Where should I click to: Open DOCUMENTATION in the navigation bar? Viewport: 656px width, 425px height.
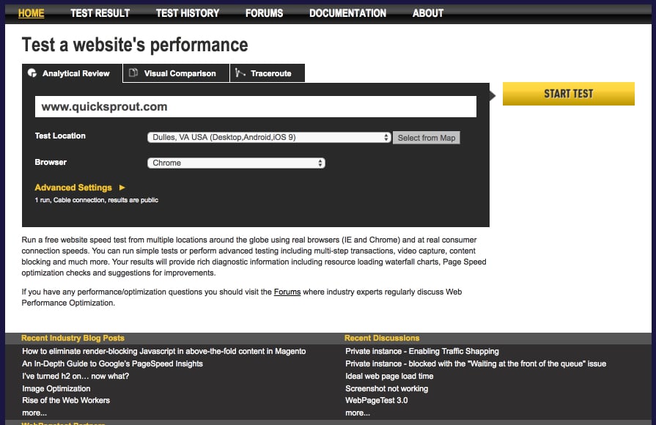point(347,13)
